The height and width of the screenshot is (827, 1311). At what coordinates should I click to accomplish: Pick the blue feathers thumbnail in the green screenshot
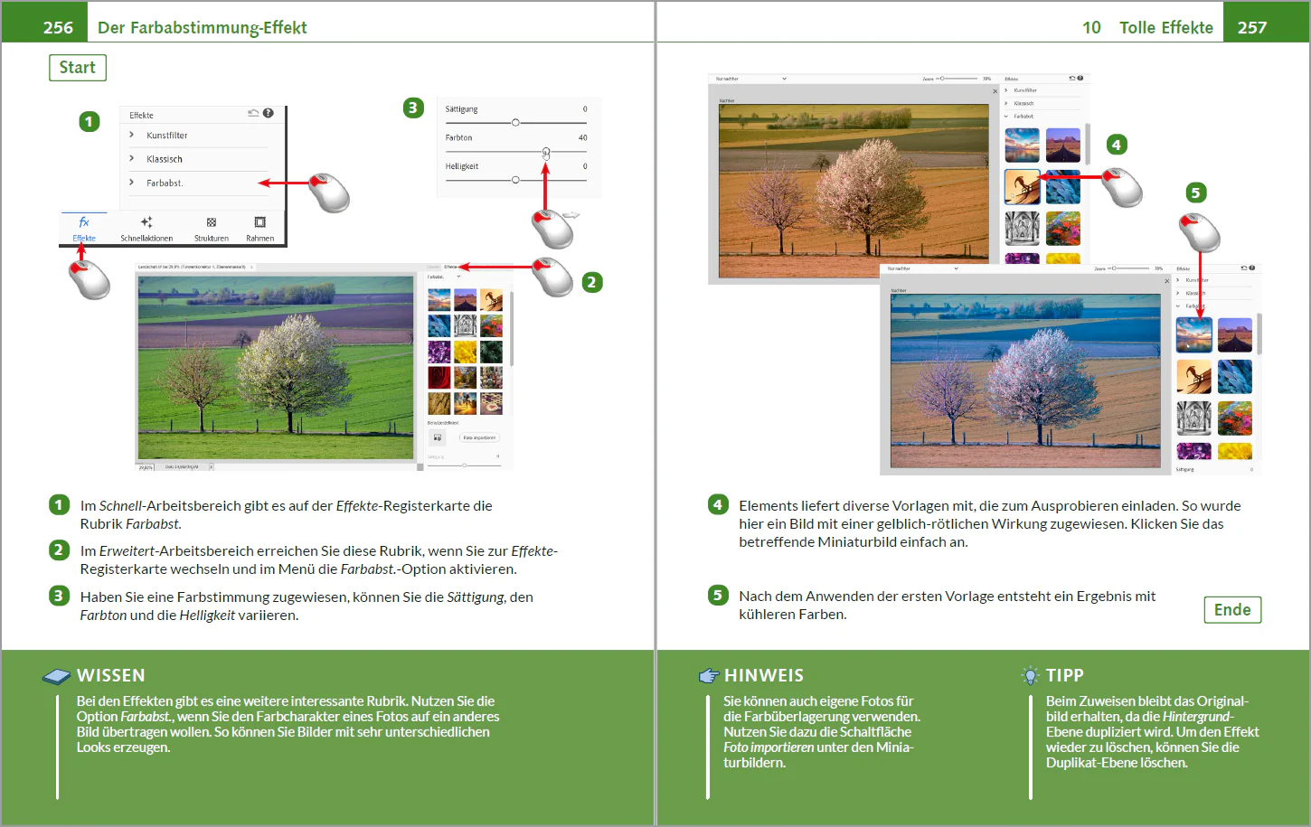pyautogui.click(x=439, y=325)
